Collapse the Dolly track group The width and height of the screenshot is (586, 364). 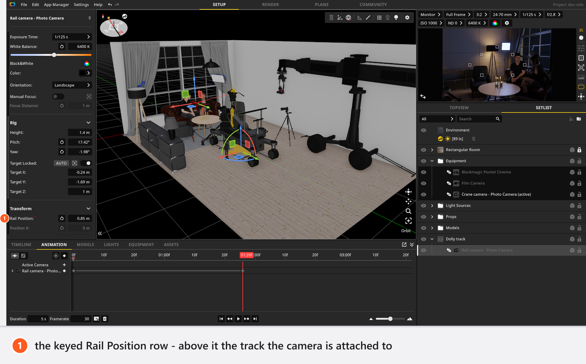(432, 239)
